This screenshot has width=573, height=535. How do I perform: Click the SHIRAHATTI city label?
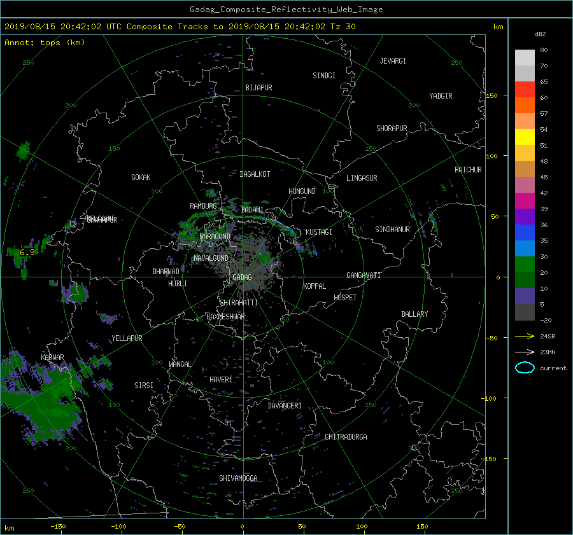(239, 303)
